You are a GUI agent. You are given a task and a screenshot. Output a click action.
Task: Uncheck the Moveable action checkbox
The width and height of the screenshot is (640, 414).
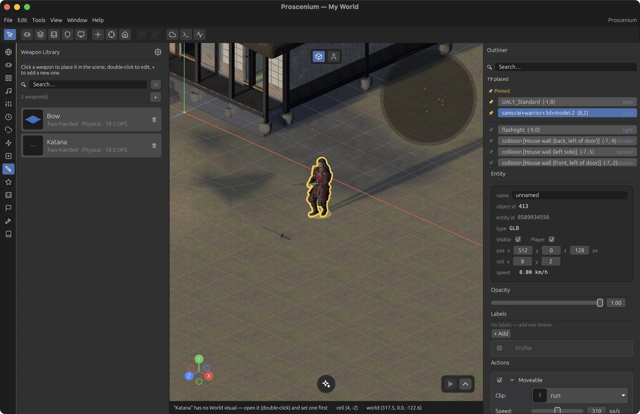499,380
